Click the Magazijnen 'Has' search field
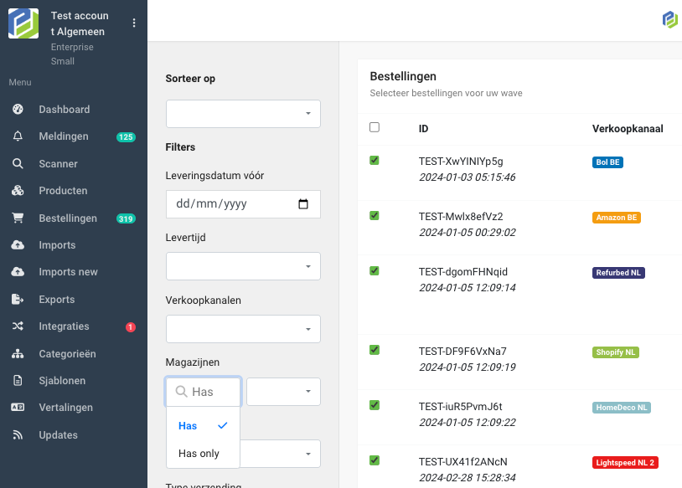Viewport: 682px width, 488px height. (x=204, y=392)
